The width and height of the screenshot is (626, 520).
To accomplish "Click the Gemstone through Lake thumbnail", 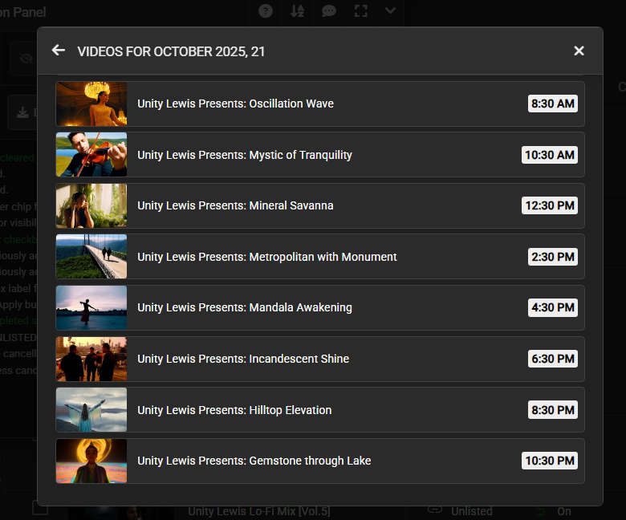I will pos(91,461).
